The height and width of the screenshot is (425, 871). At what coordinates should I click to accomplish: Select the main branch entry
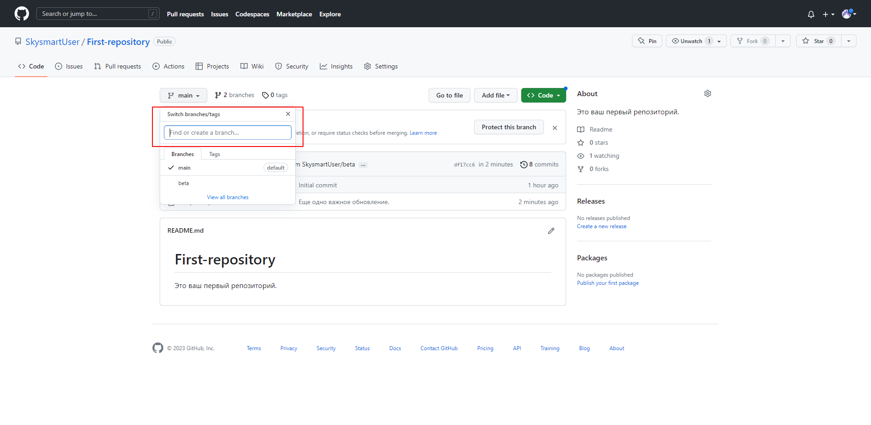coord(228,168)
